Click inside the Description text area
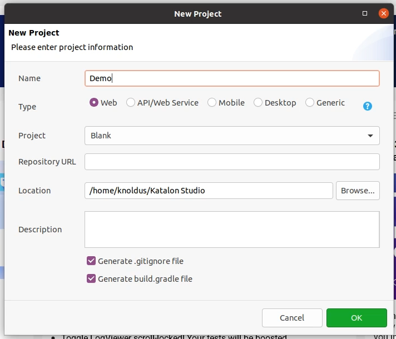 [x=231, y=229]
